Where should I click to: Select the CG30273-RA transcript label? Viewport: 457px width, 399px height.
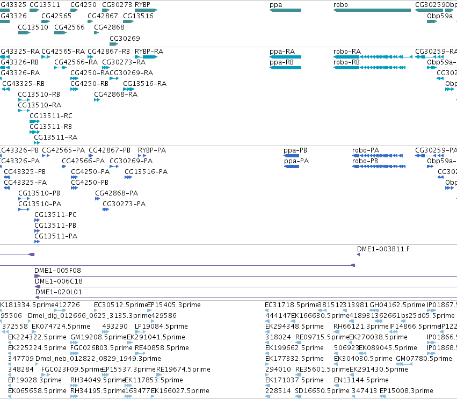point(124,62)
